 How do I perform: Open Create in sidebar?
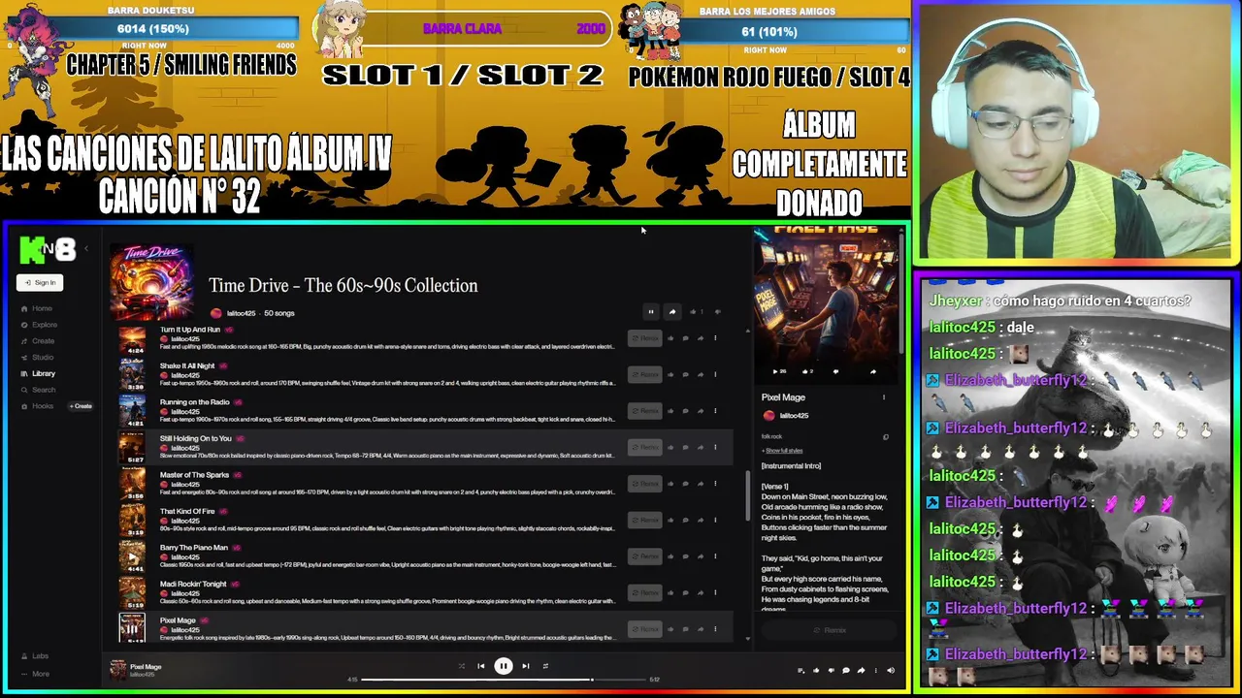38,341
